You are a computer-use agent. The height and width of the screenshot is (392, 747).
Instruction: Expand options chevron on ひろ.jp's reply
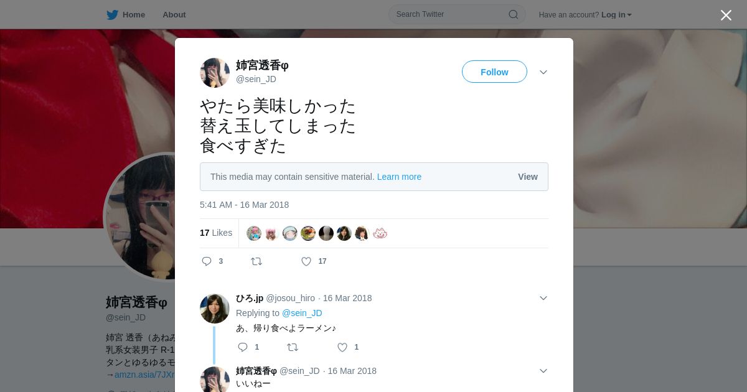(543, 298)
